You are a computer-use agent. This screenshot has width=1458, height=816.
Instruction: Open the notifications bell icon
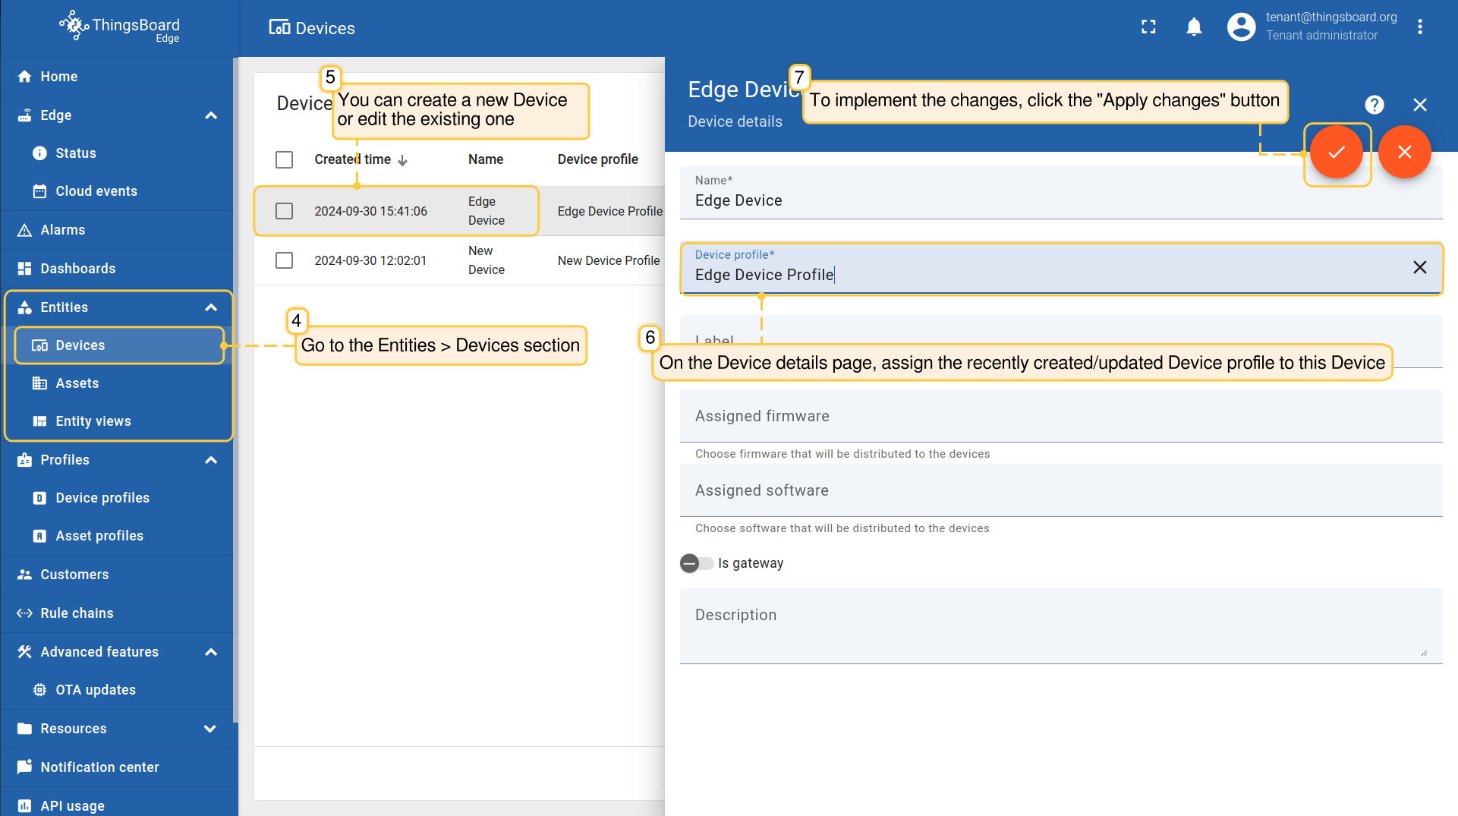[x=1194, y=27]
